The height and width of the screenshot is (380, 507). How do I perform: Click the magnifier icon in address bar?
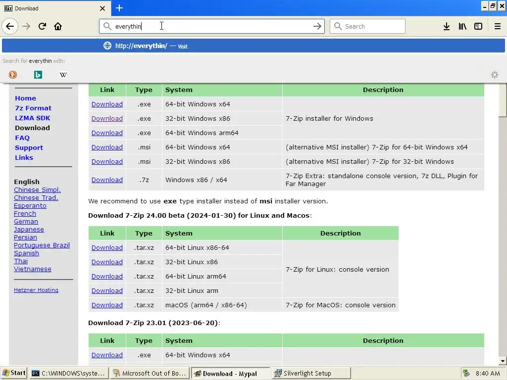(x=107, y=26)
